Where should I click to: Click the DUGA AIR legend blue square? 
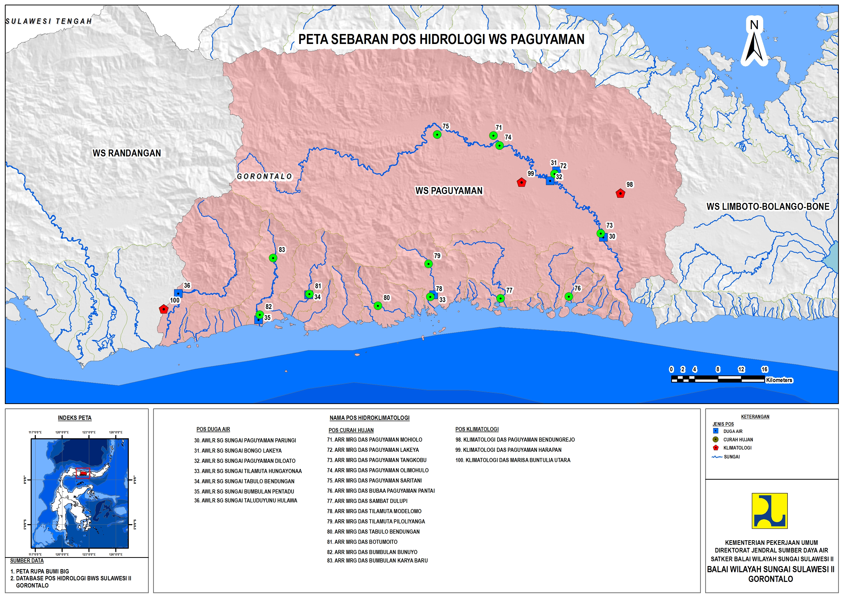pos(715,431)
